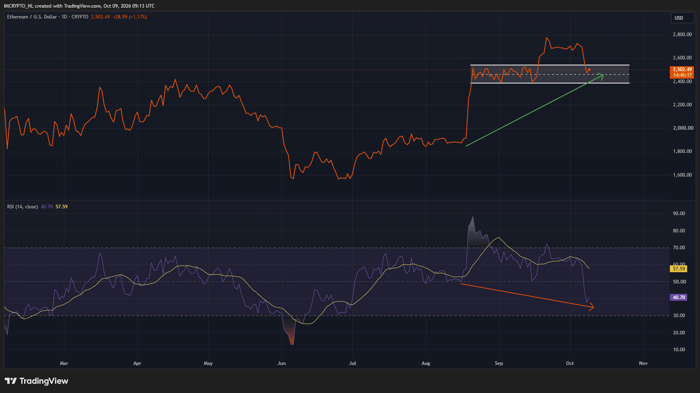Click the Nov label on the time axis
Image resolution: width=700 pixels, height=393 pixels.
pos(643,363)
